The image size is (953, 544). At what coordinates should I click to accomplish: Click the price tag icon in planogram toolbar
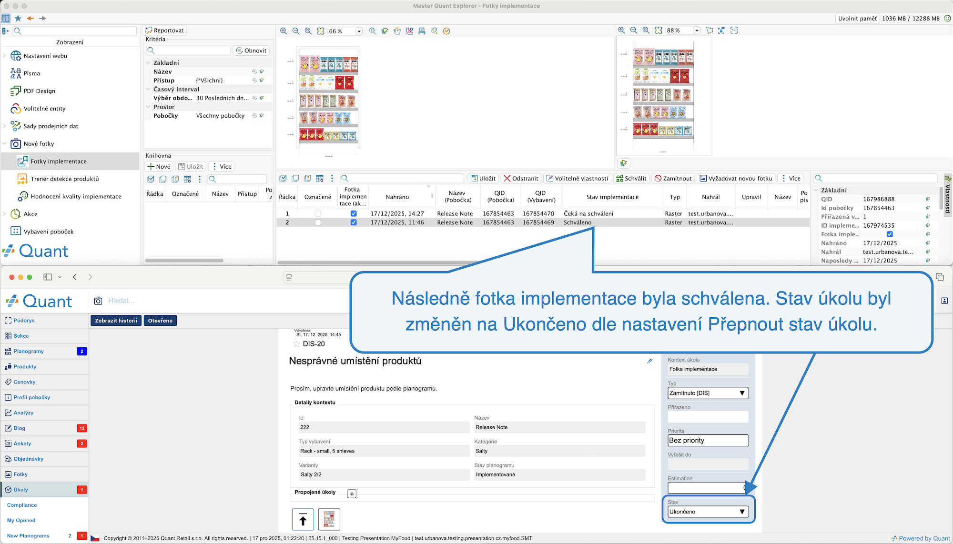pos(434,31)
